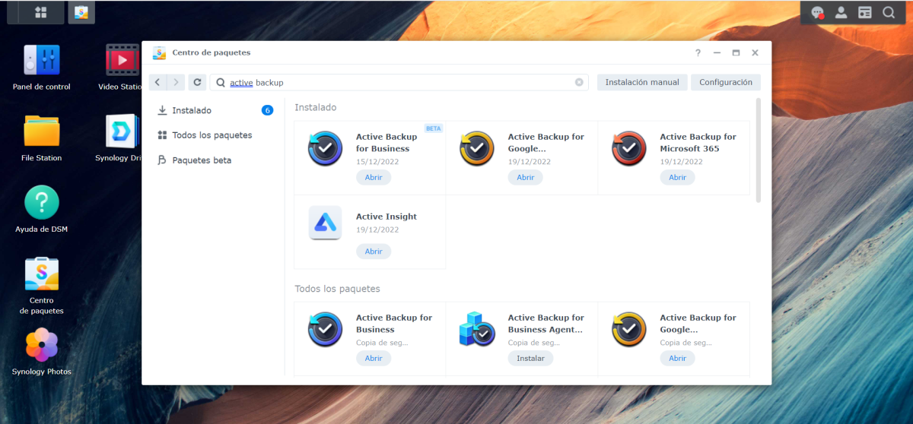Open Configuración of Package Center
Image resolution: width=913 pixels, height=424 pixels.
coord(726,82)
